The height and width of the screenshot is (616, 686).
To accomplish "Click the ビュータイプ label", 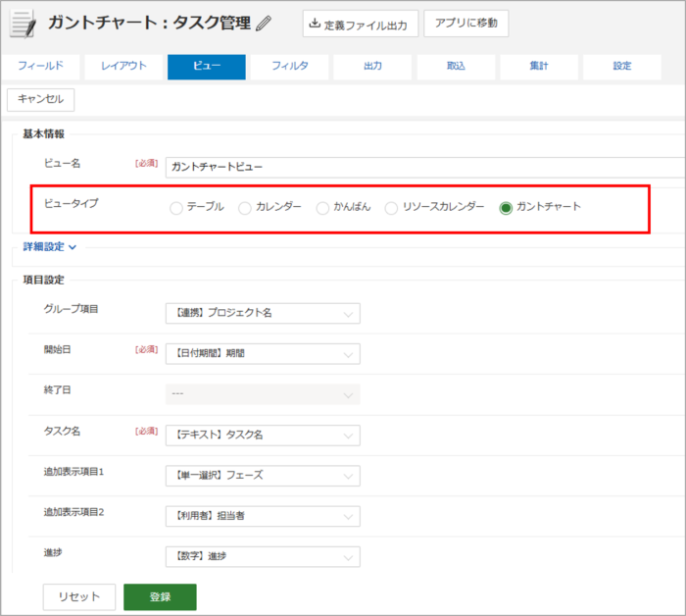I will click(71, 204).
